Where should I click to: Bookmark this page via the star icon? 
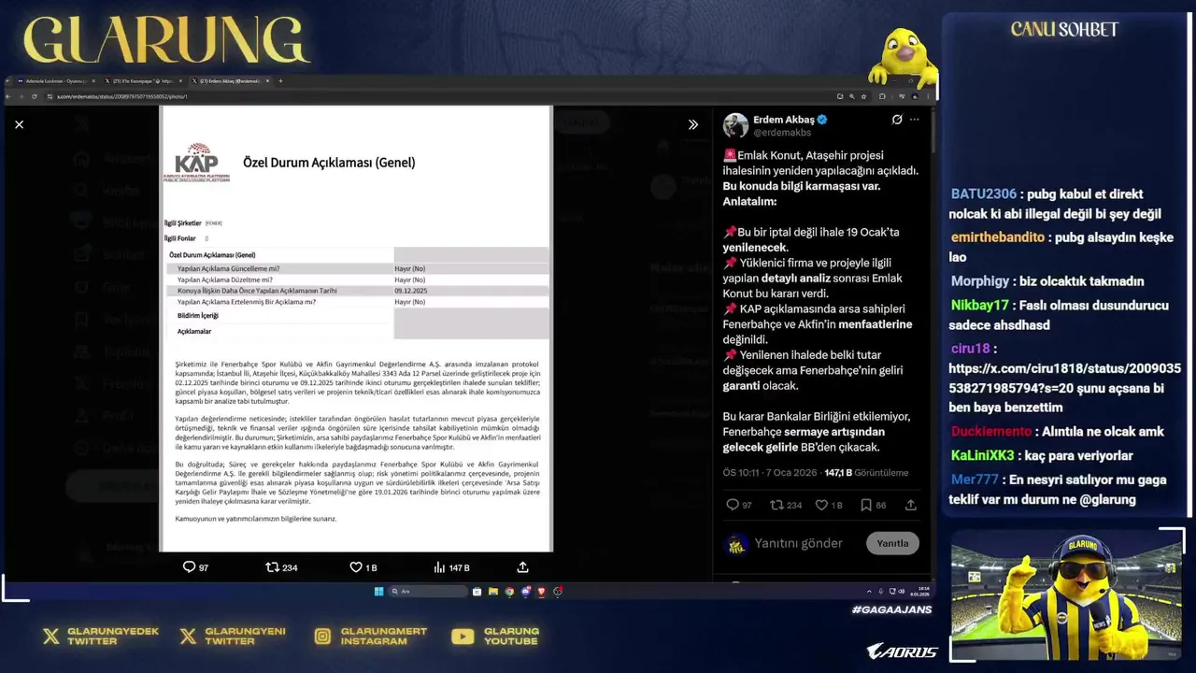click(x=864, y=96)
